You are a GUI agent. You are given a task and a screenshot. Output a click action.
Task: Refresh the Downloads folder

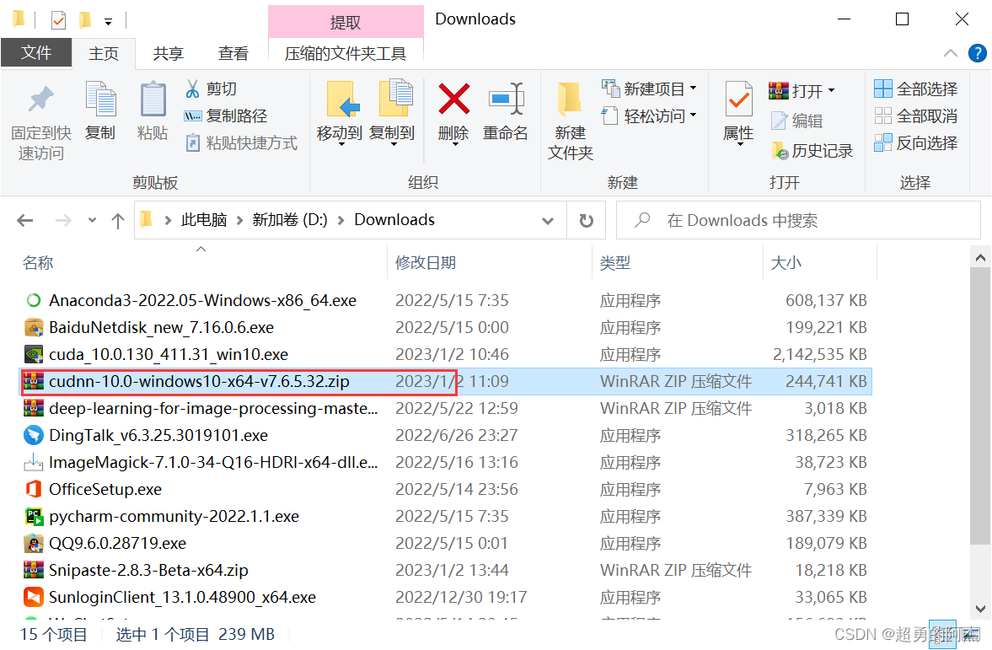point(587,220)
